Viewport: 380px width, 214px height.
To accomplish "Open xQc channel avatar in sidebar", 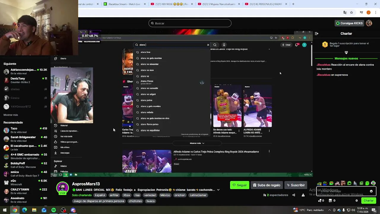I will [6, 182].
